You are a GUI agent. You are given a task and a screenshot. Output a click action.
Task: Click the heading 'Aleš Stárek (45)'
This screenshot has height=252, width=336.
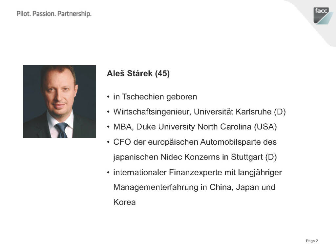tap(138, 74)
